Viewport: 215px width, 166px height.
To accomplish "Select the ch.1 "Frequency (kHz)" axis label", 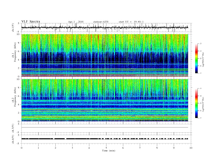I will pyautogui.click(x=15, y=52).
